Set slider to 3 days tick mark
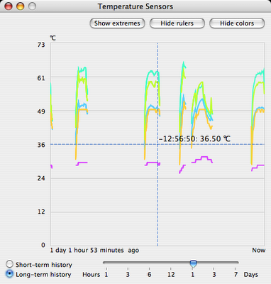271x284 pixels. point(214,269)
